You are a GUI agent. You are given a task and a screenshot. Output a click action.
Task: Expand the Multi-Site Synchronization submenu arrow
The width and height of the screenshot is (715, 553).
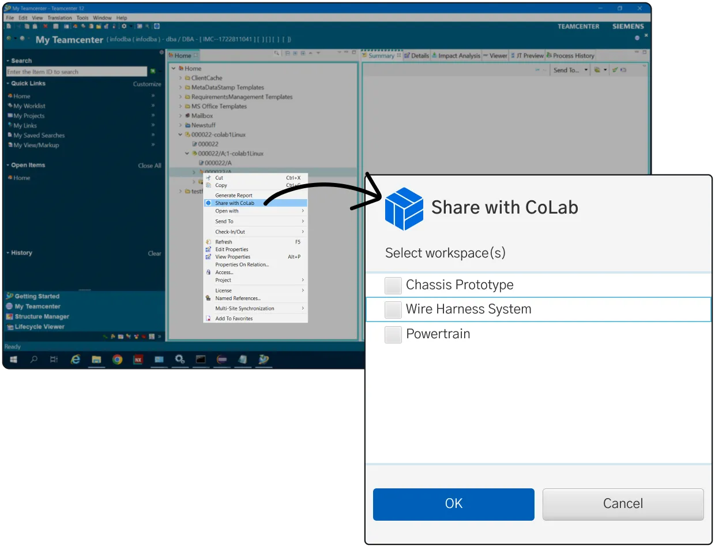point(303,308)
